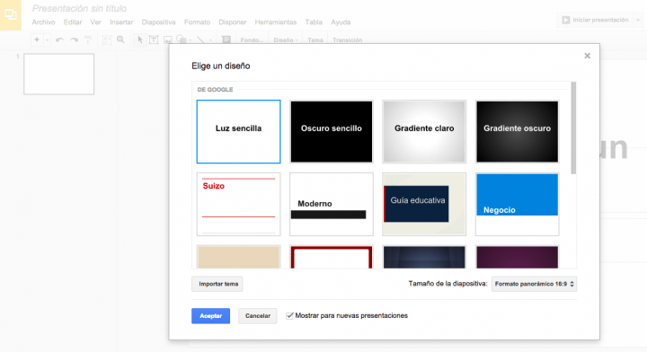
Task: Open the new slide layout dropdown arrow
Action: click(x=47, y=40)
